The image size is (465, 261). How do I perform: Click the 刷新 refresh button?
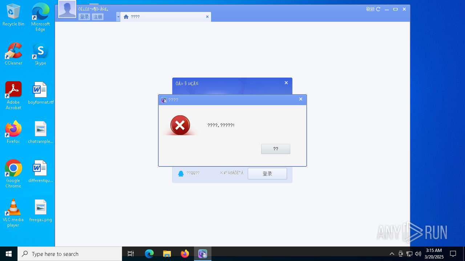coord(373,9)
